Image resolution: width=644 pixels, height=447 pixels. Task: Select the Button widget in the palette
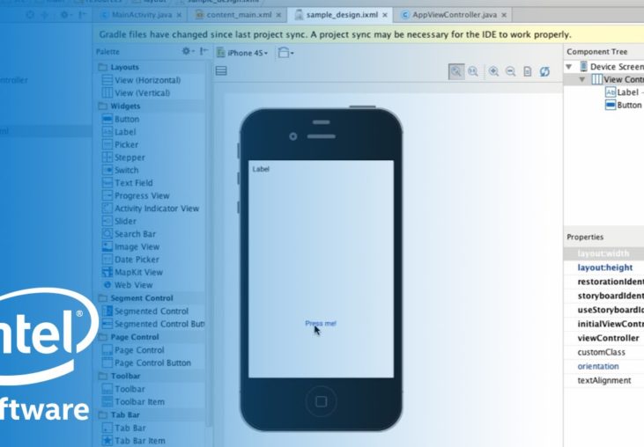click(x=126, y=119)
